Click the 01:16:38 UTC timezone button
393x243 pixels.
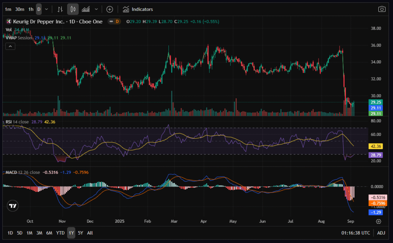355,233
